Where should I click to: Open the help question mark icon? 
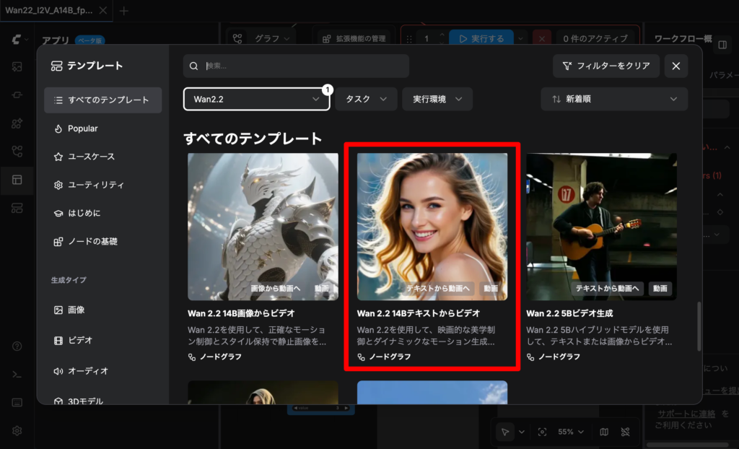coord(17,346)
